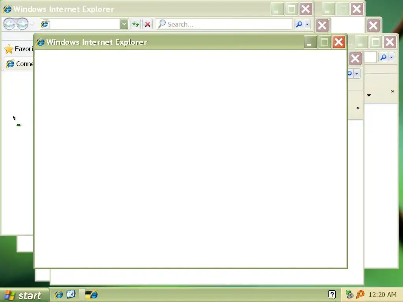Expand the address bar dropdown arrow
403x302 pixels.
coord(124,24)
